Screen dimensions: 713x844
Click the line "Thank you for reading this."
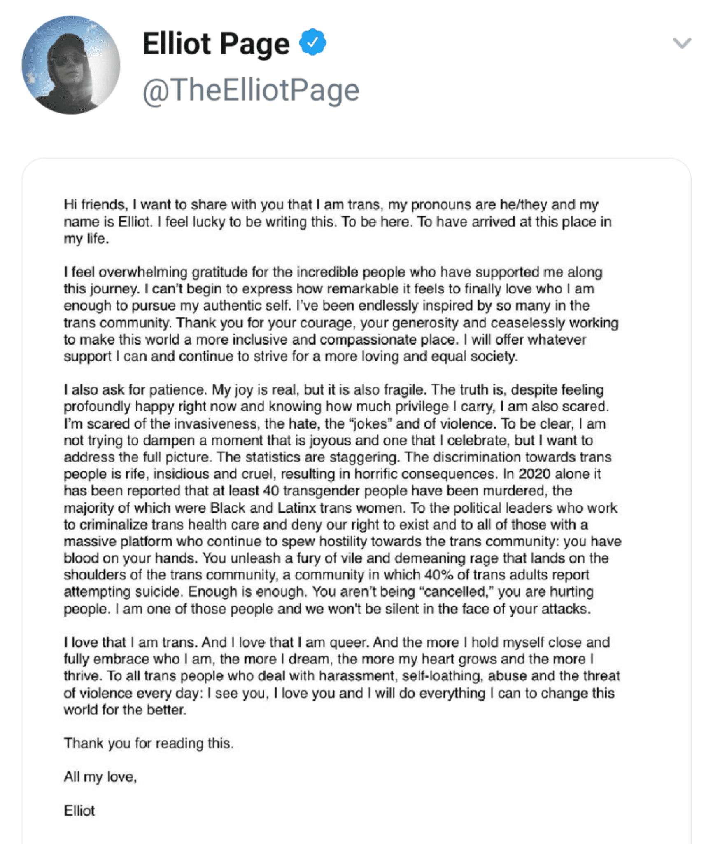tap(149, 743)
